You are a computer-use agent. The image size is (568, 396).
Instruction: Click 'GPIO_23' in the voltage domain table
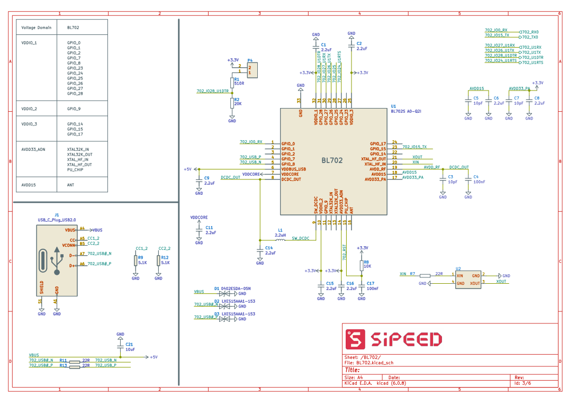tap(75, 68)
